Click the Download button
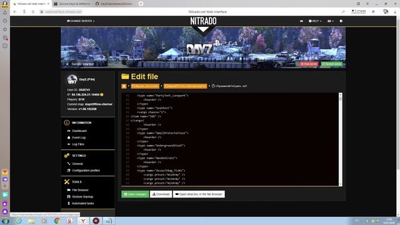The image size is (400, 225). [161, 194]
